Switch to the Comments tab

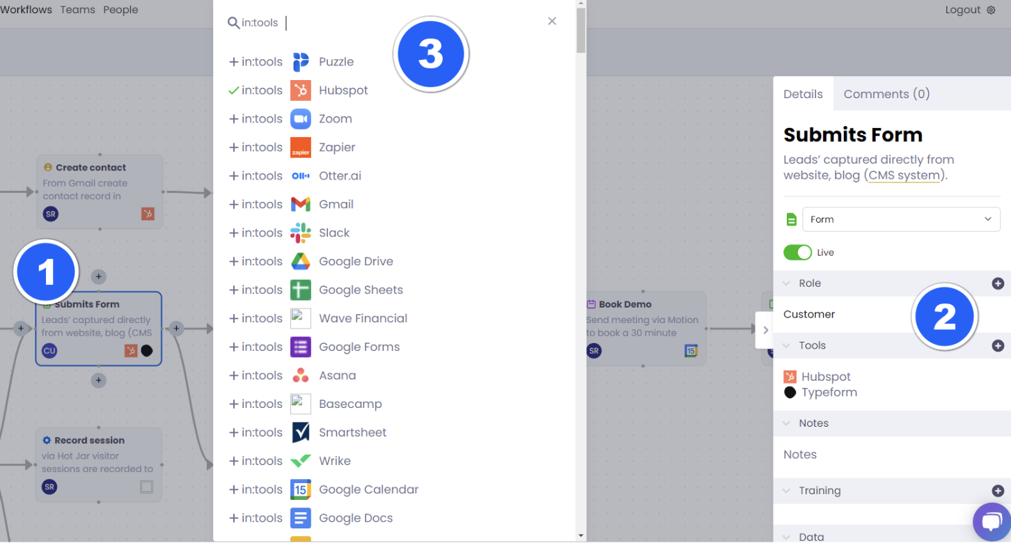[x=886, y=94]
